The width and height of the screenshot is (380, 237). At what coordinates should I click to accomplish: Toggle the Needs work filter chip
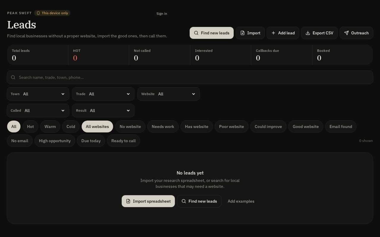pos(163,126)
